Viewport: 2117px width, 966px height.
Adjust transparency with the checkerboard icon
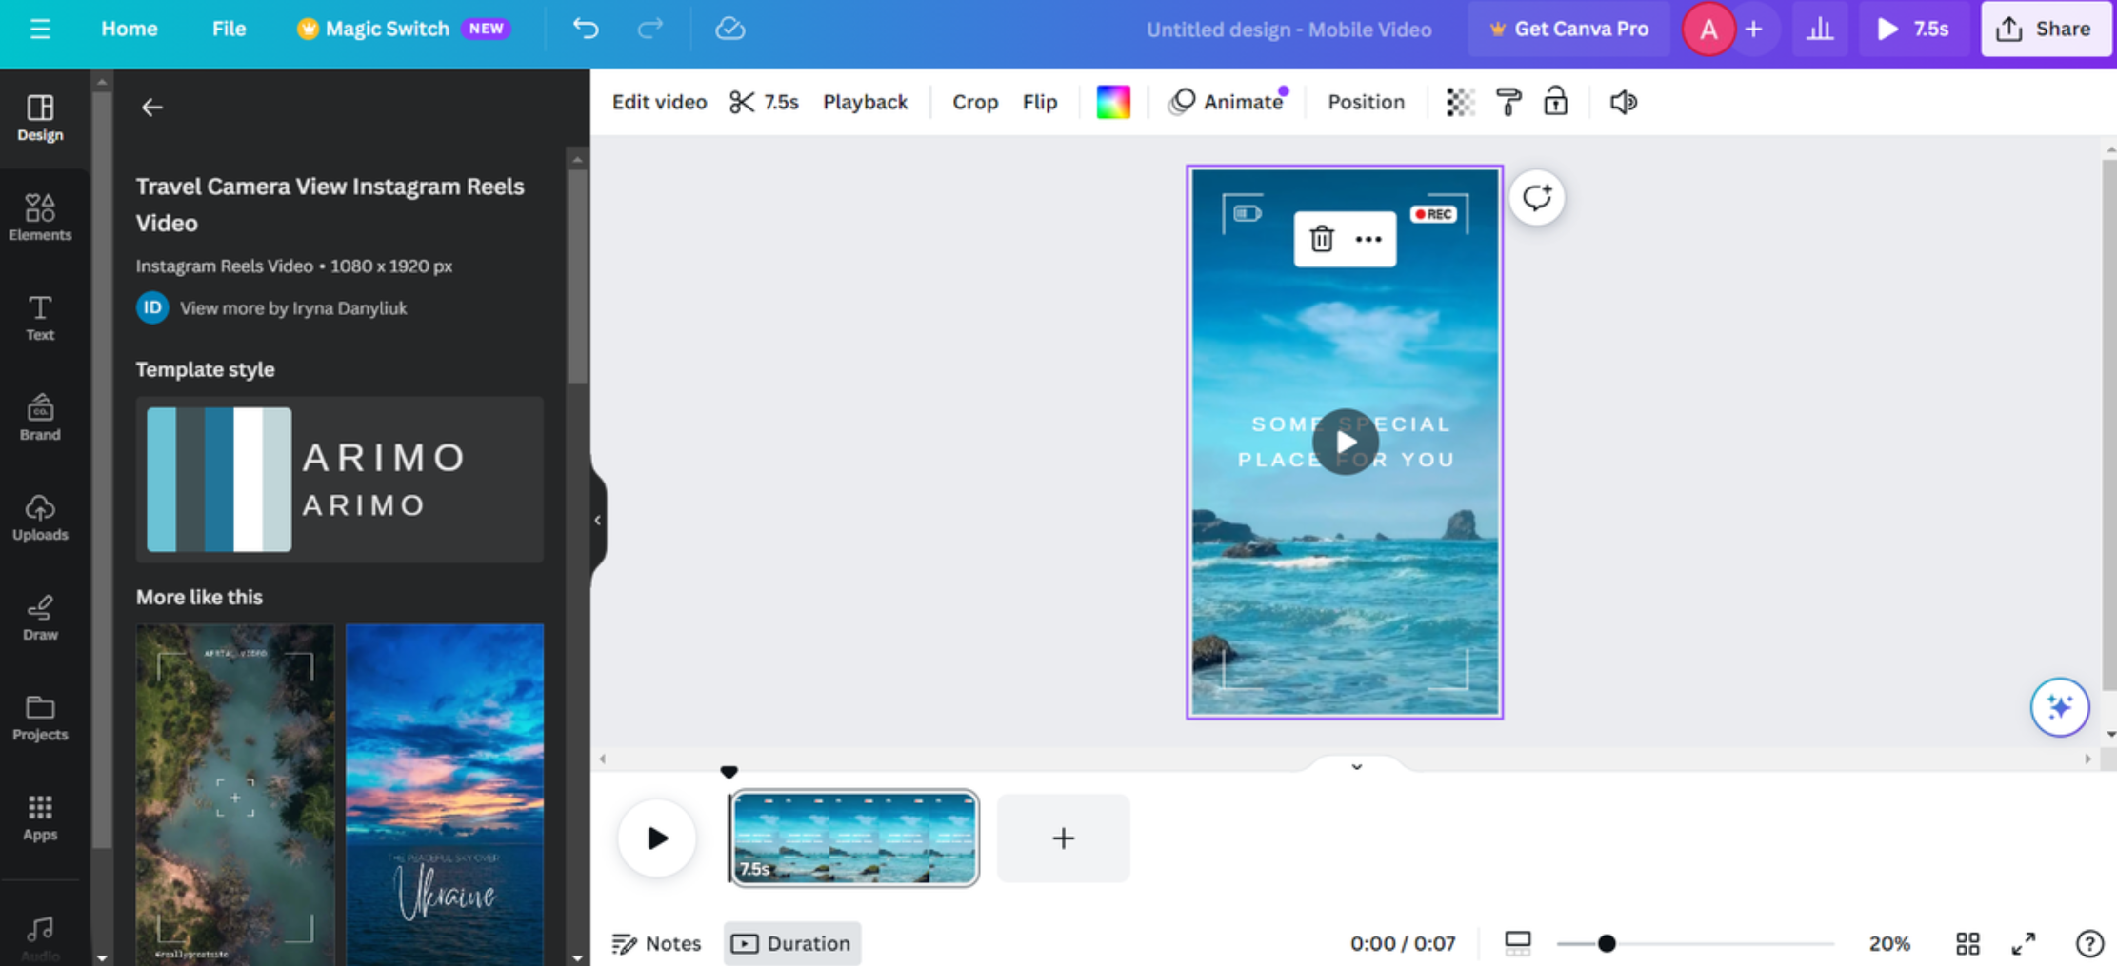click(x=1458, y=102)
